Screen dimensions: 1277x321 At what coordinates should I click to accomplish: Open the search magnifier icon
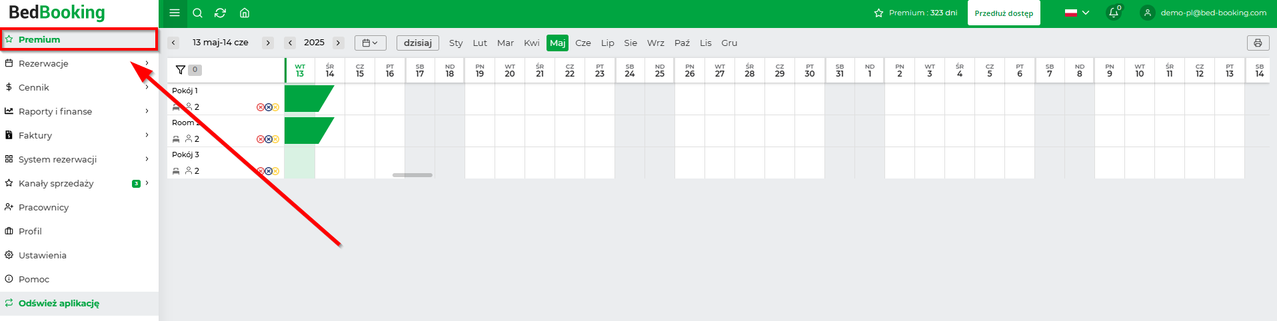coord(197,13)
